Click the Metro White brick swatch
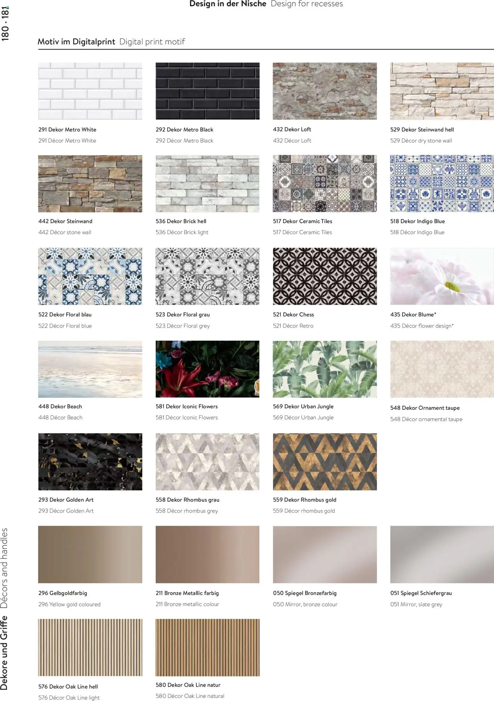Screen dimensions: 494x701 pos(90,91)
